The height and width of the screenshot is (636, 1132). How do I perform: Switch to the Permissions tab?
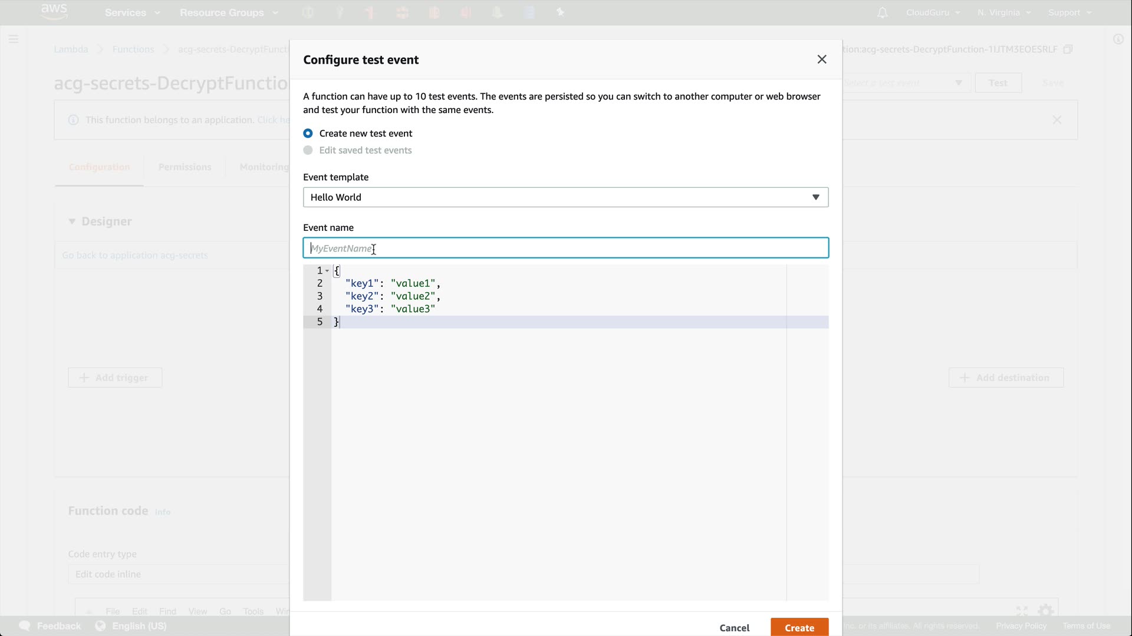point(185,167)
